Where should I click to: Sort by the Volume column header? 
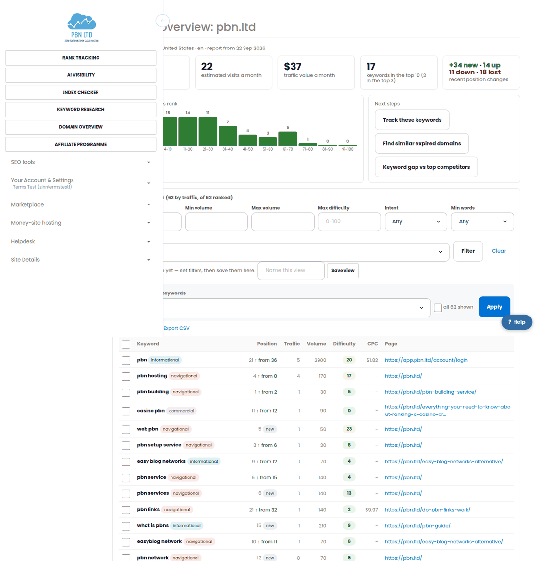point(317,344)
